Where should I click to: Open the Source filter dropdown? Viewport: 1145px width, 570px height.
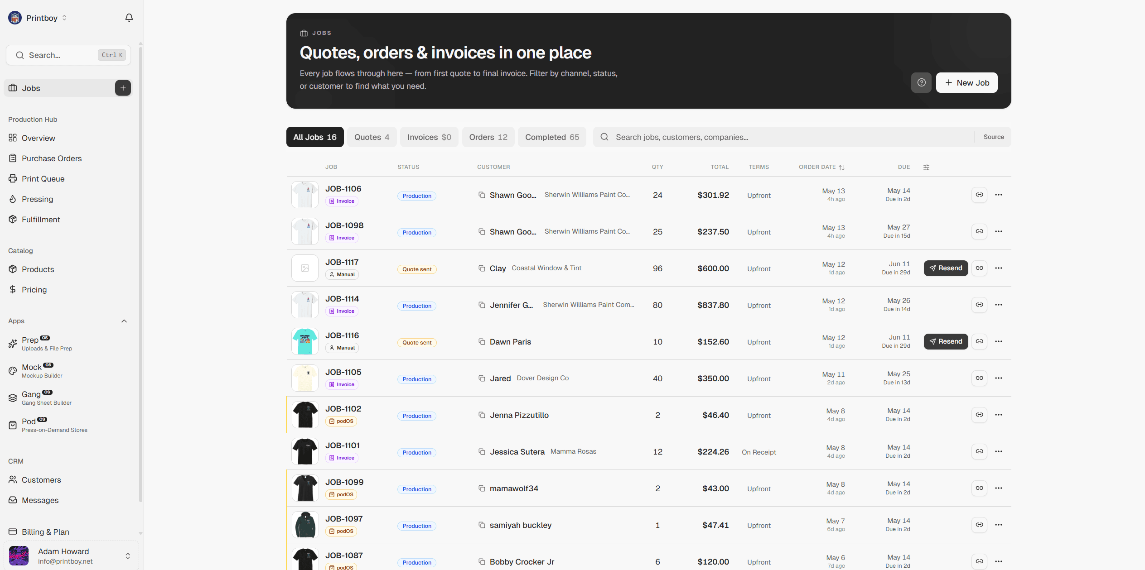click(994, 137)
